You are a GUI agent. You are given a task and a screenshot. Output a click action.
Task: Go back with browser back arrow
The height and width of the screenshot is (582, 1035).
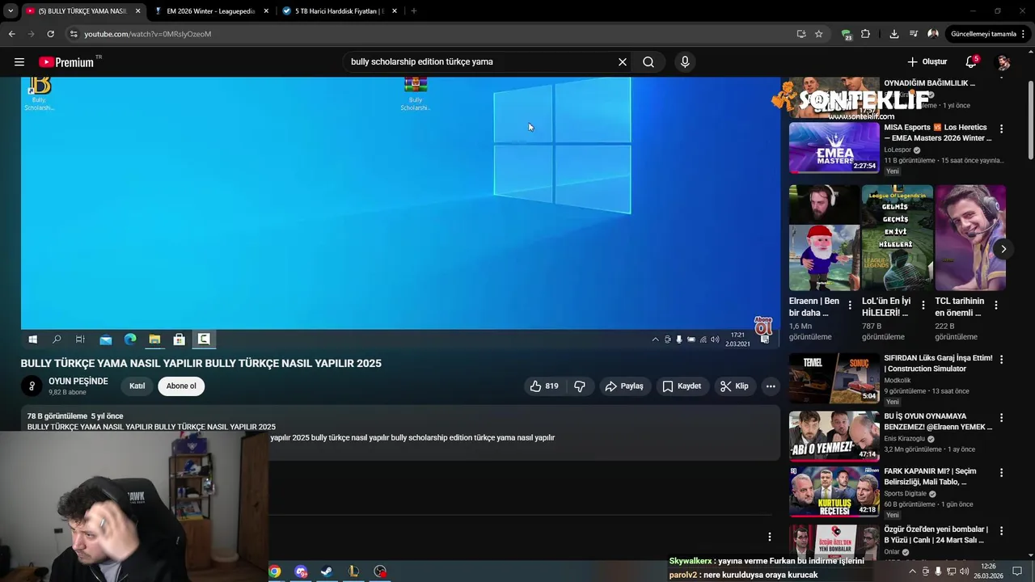(x=11, y=34)
